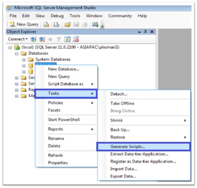Open the File menu
197x188 pixels.
(13, 16)
